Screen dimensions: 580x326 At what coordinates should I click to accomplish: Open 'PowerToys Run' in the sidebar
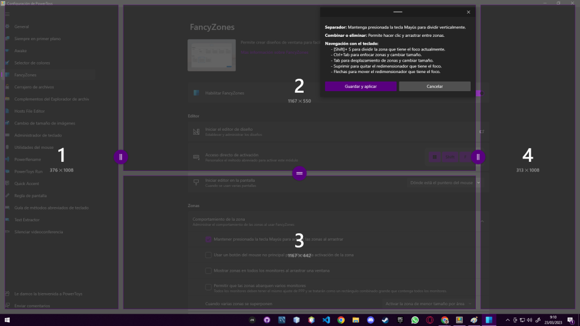[x=28, y=171]
